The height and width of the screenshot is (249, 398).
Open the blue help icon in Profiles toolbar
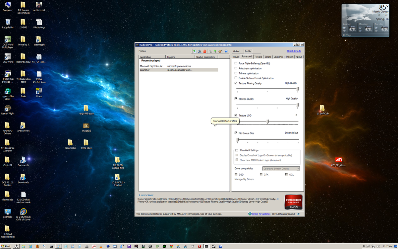[x=226, y=51]
